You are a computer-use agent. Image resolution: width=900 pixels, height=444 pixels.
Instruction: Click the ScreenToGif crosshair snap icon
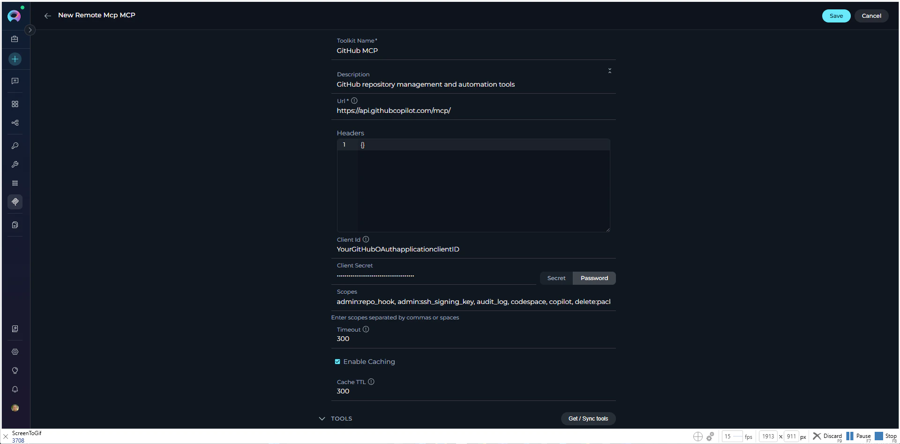pyautogui.click(x=698, y=437)
